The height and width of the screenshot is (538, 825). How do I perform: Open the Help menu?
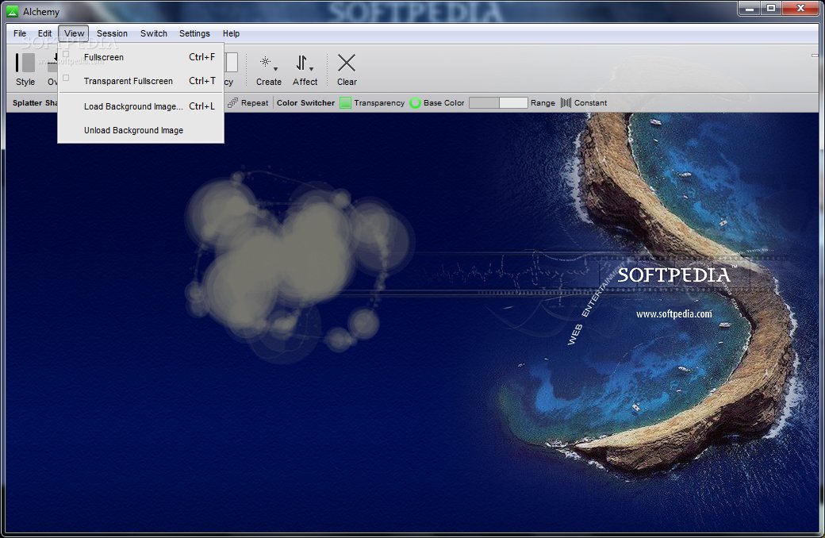231,33
